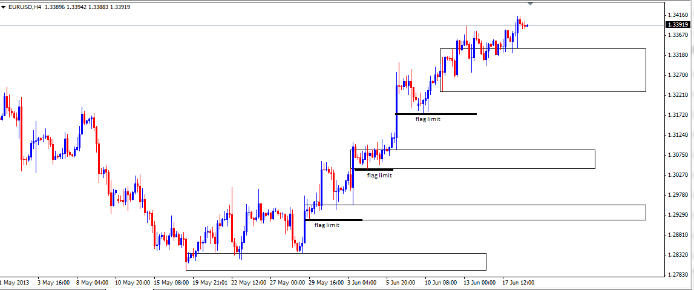
Task: Click the gray chart shift triangle marker
Action: 531,4
